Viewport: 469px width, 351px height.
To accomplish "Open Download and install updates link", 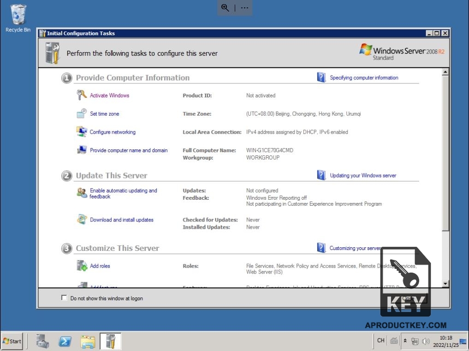I will 122,220.
